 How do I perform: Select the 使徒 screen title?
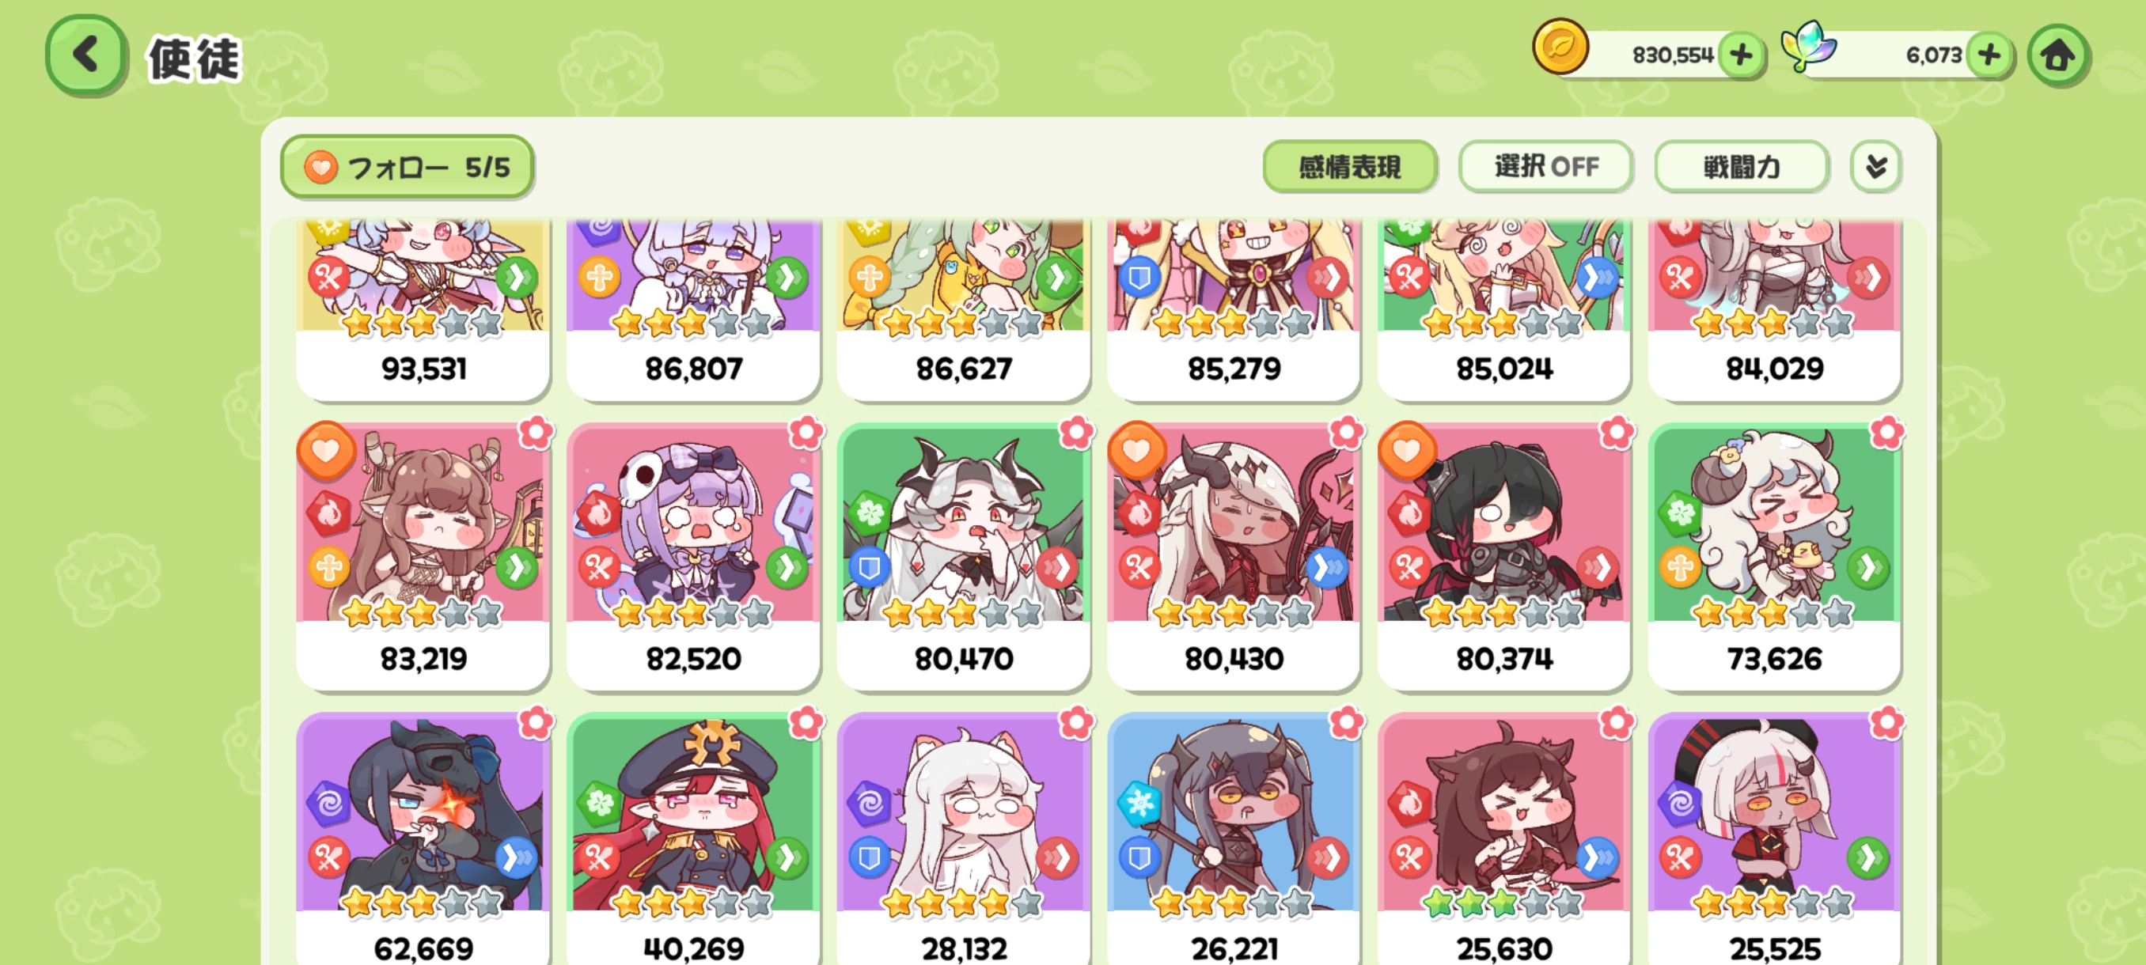pos(194,59)
